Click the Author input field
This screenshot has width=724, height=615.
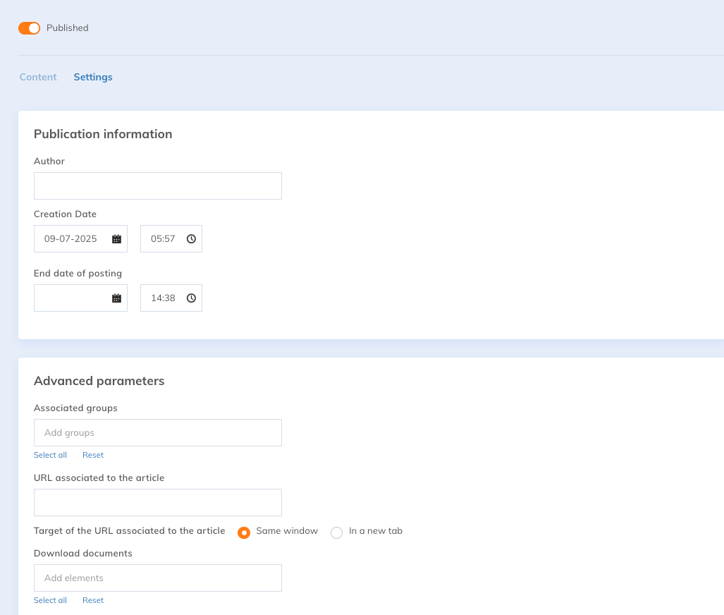[157, 185]
